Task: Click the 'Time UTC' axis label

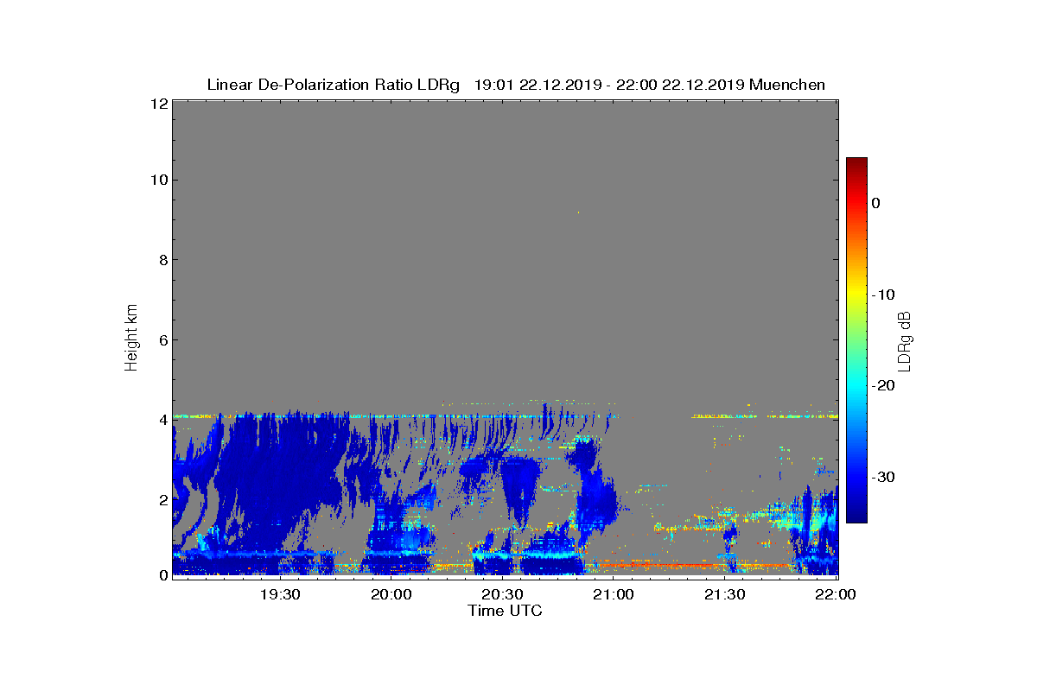Action: (x=505, y=611)
